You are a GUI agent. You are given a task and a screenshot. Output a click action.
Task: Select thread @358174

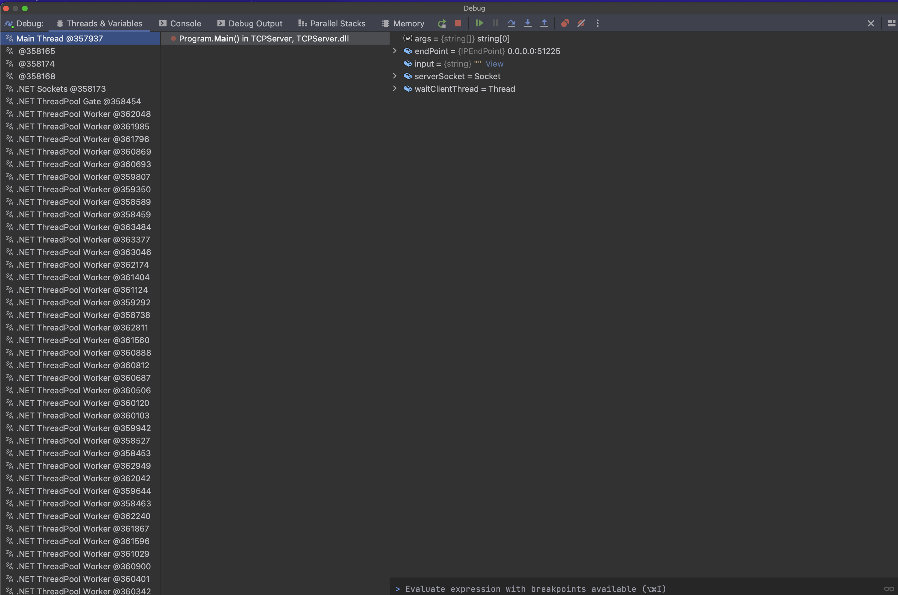coord(80,64)
